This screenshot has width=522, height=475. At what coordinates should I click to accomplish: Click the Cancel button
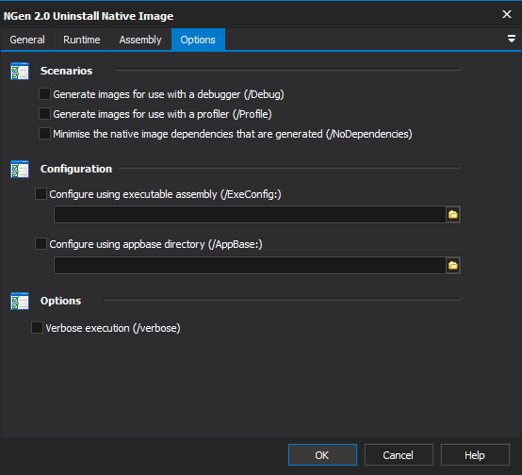399,454
